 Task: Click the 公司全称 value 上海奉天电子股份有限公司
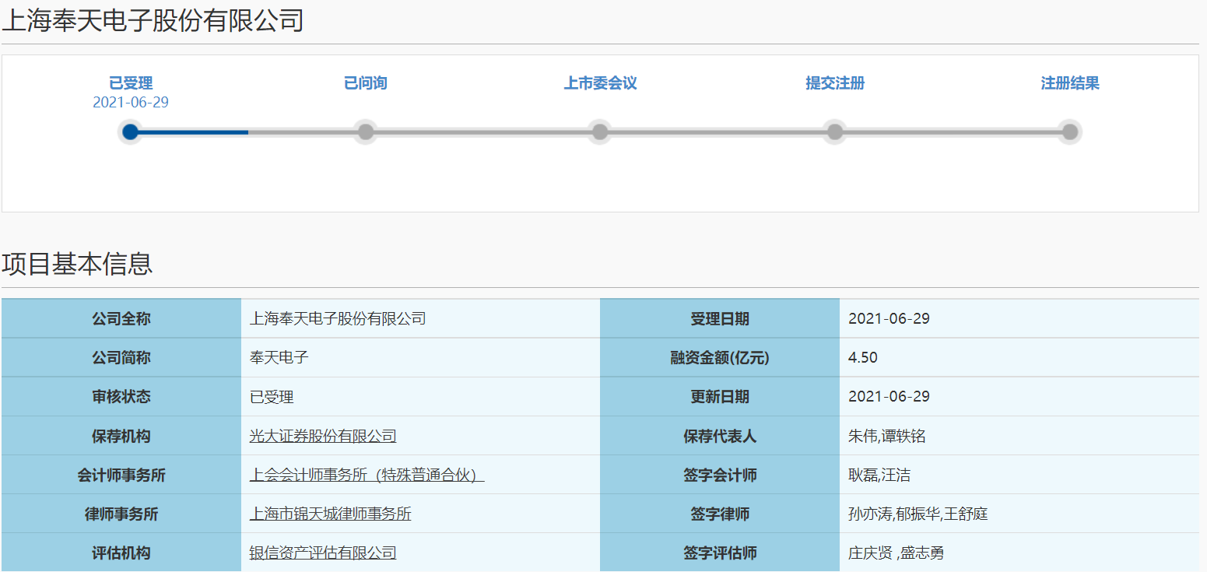(x=338, y=319)
